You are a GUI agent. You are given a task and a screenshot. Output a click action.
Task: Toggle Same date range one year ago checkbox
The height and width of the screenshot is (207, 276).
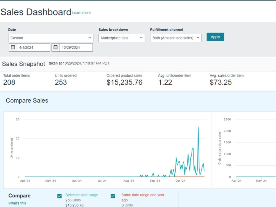(113, 196)
